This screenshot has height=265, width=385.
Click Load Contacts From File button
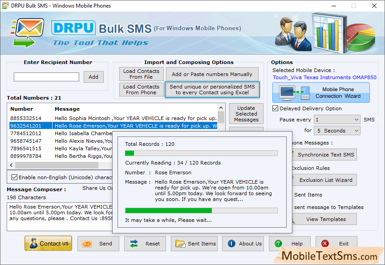[x=141, y=74]
